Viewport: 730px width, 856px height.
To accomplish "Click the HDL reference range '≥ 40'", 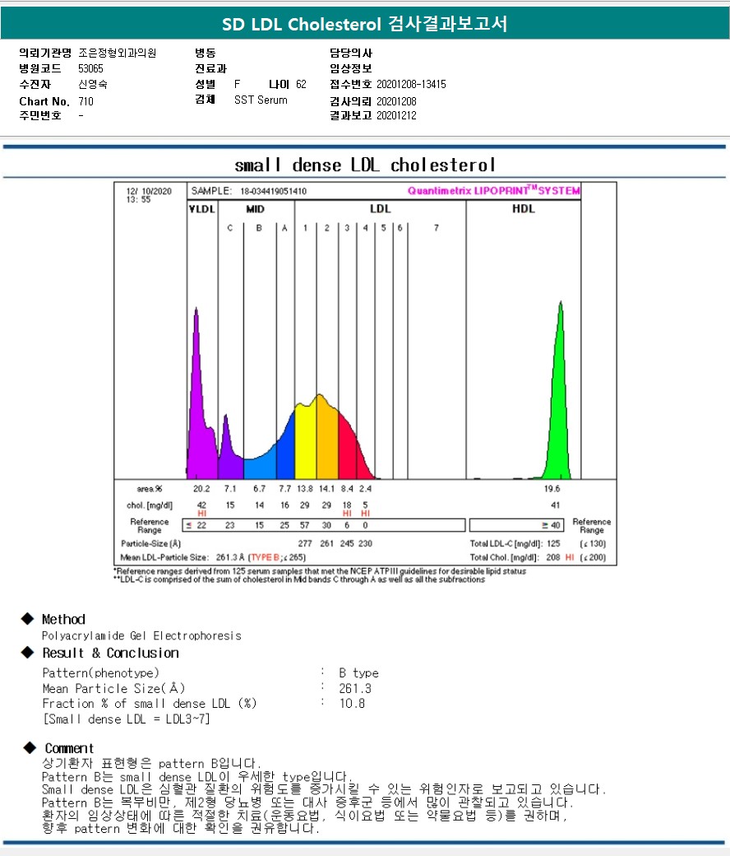I will click(551, 525).
